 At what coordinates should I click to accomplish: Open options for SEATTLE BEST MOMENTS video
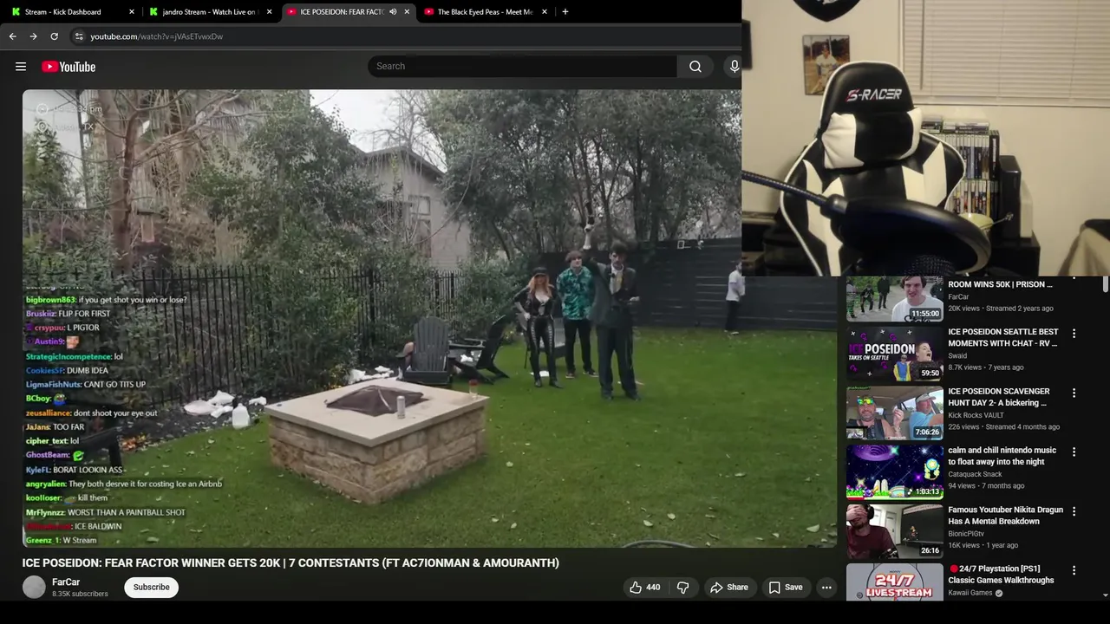1074,334
